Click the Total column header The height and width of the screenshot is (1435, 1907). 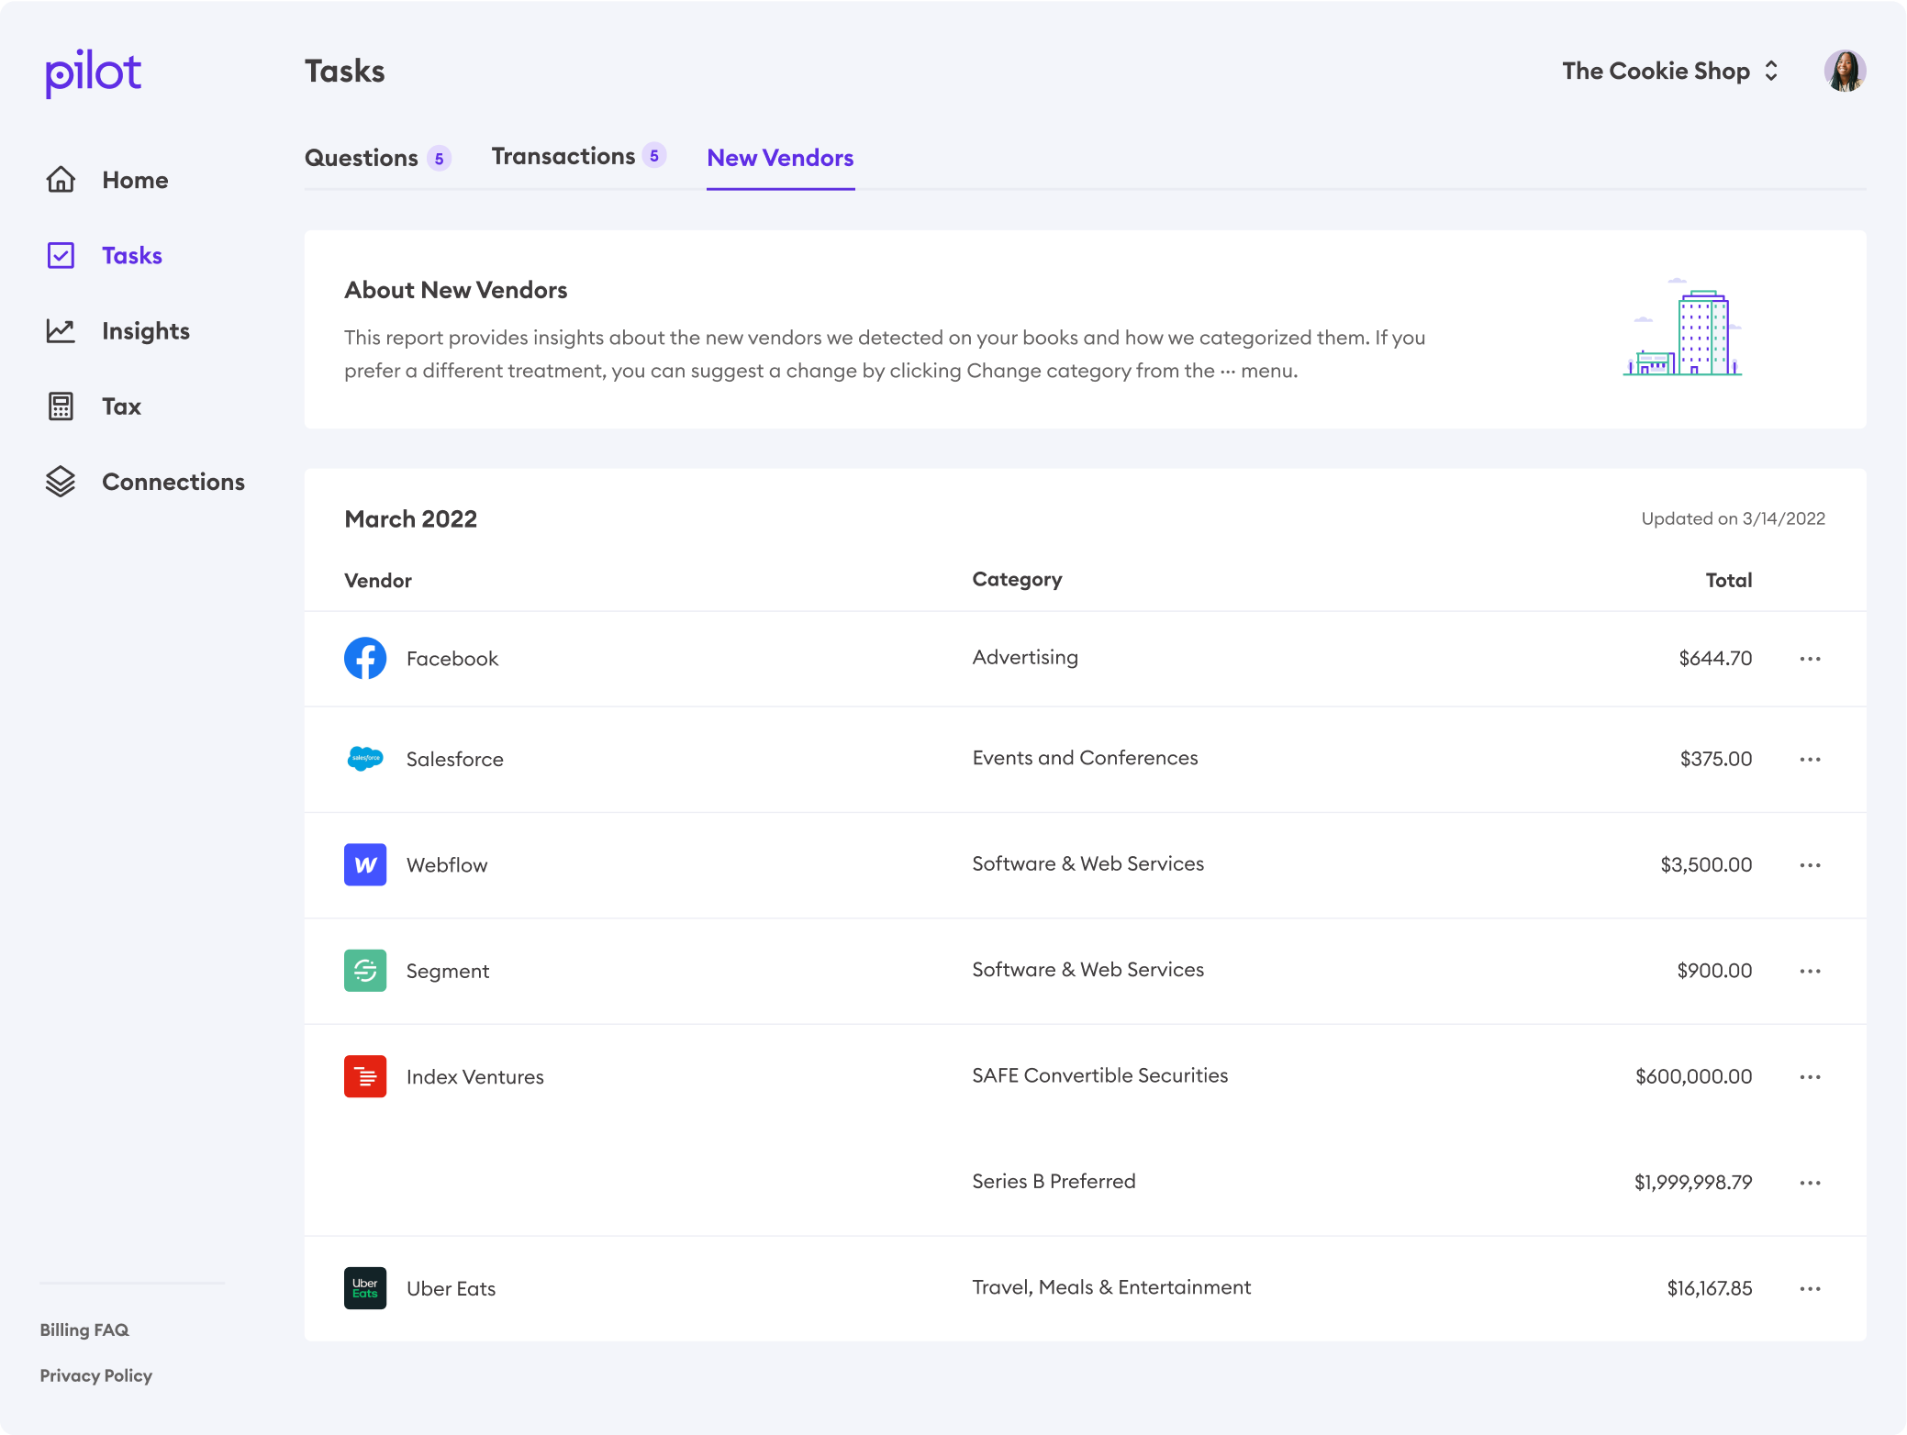coord(1729,580)
